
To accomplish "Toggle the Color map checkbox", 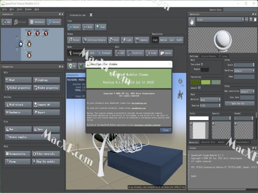I will pos(191,123).
